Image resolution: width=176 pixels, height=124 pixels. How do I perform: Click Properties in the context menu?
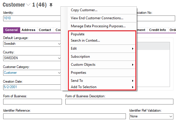pyautogui.click(x=78, y=73)
